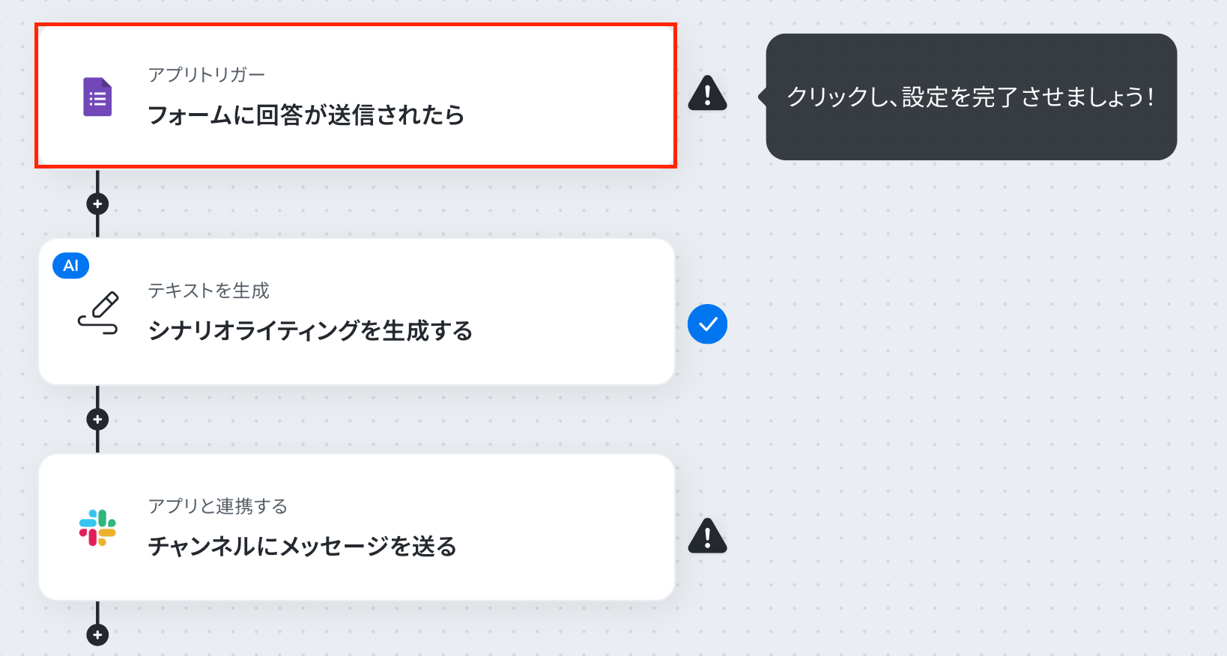Open シナリオライティングを生成する step

(x=357, y=312)
